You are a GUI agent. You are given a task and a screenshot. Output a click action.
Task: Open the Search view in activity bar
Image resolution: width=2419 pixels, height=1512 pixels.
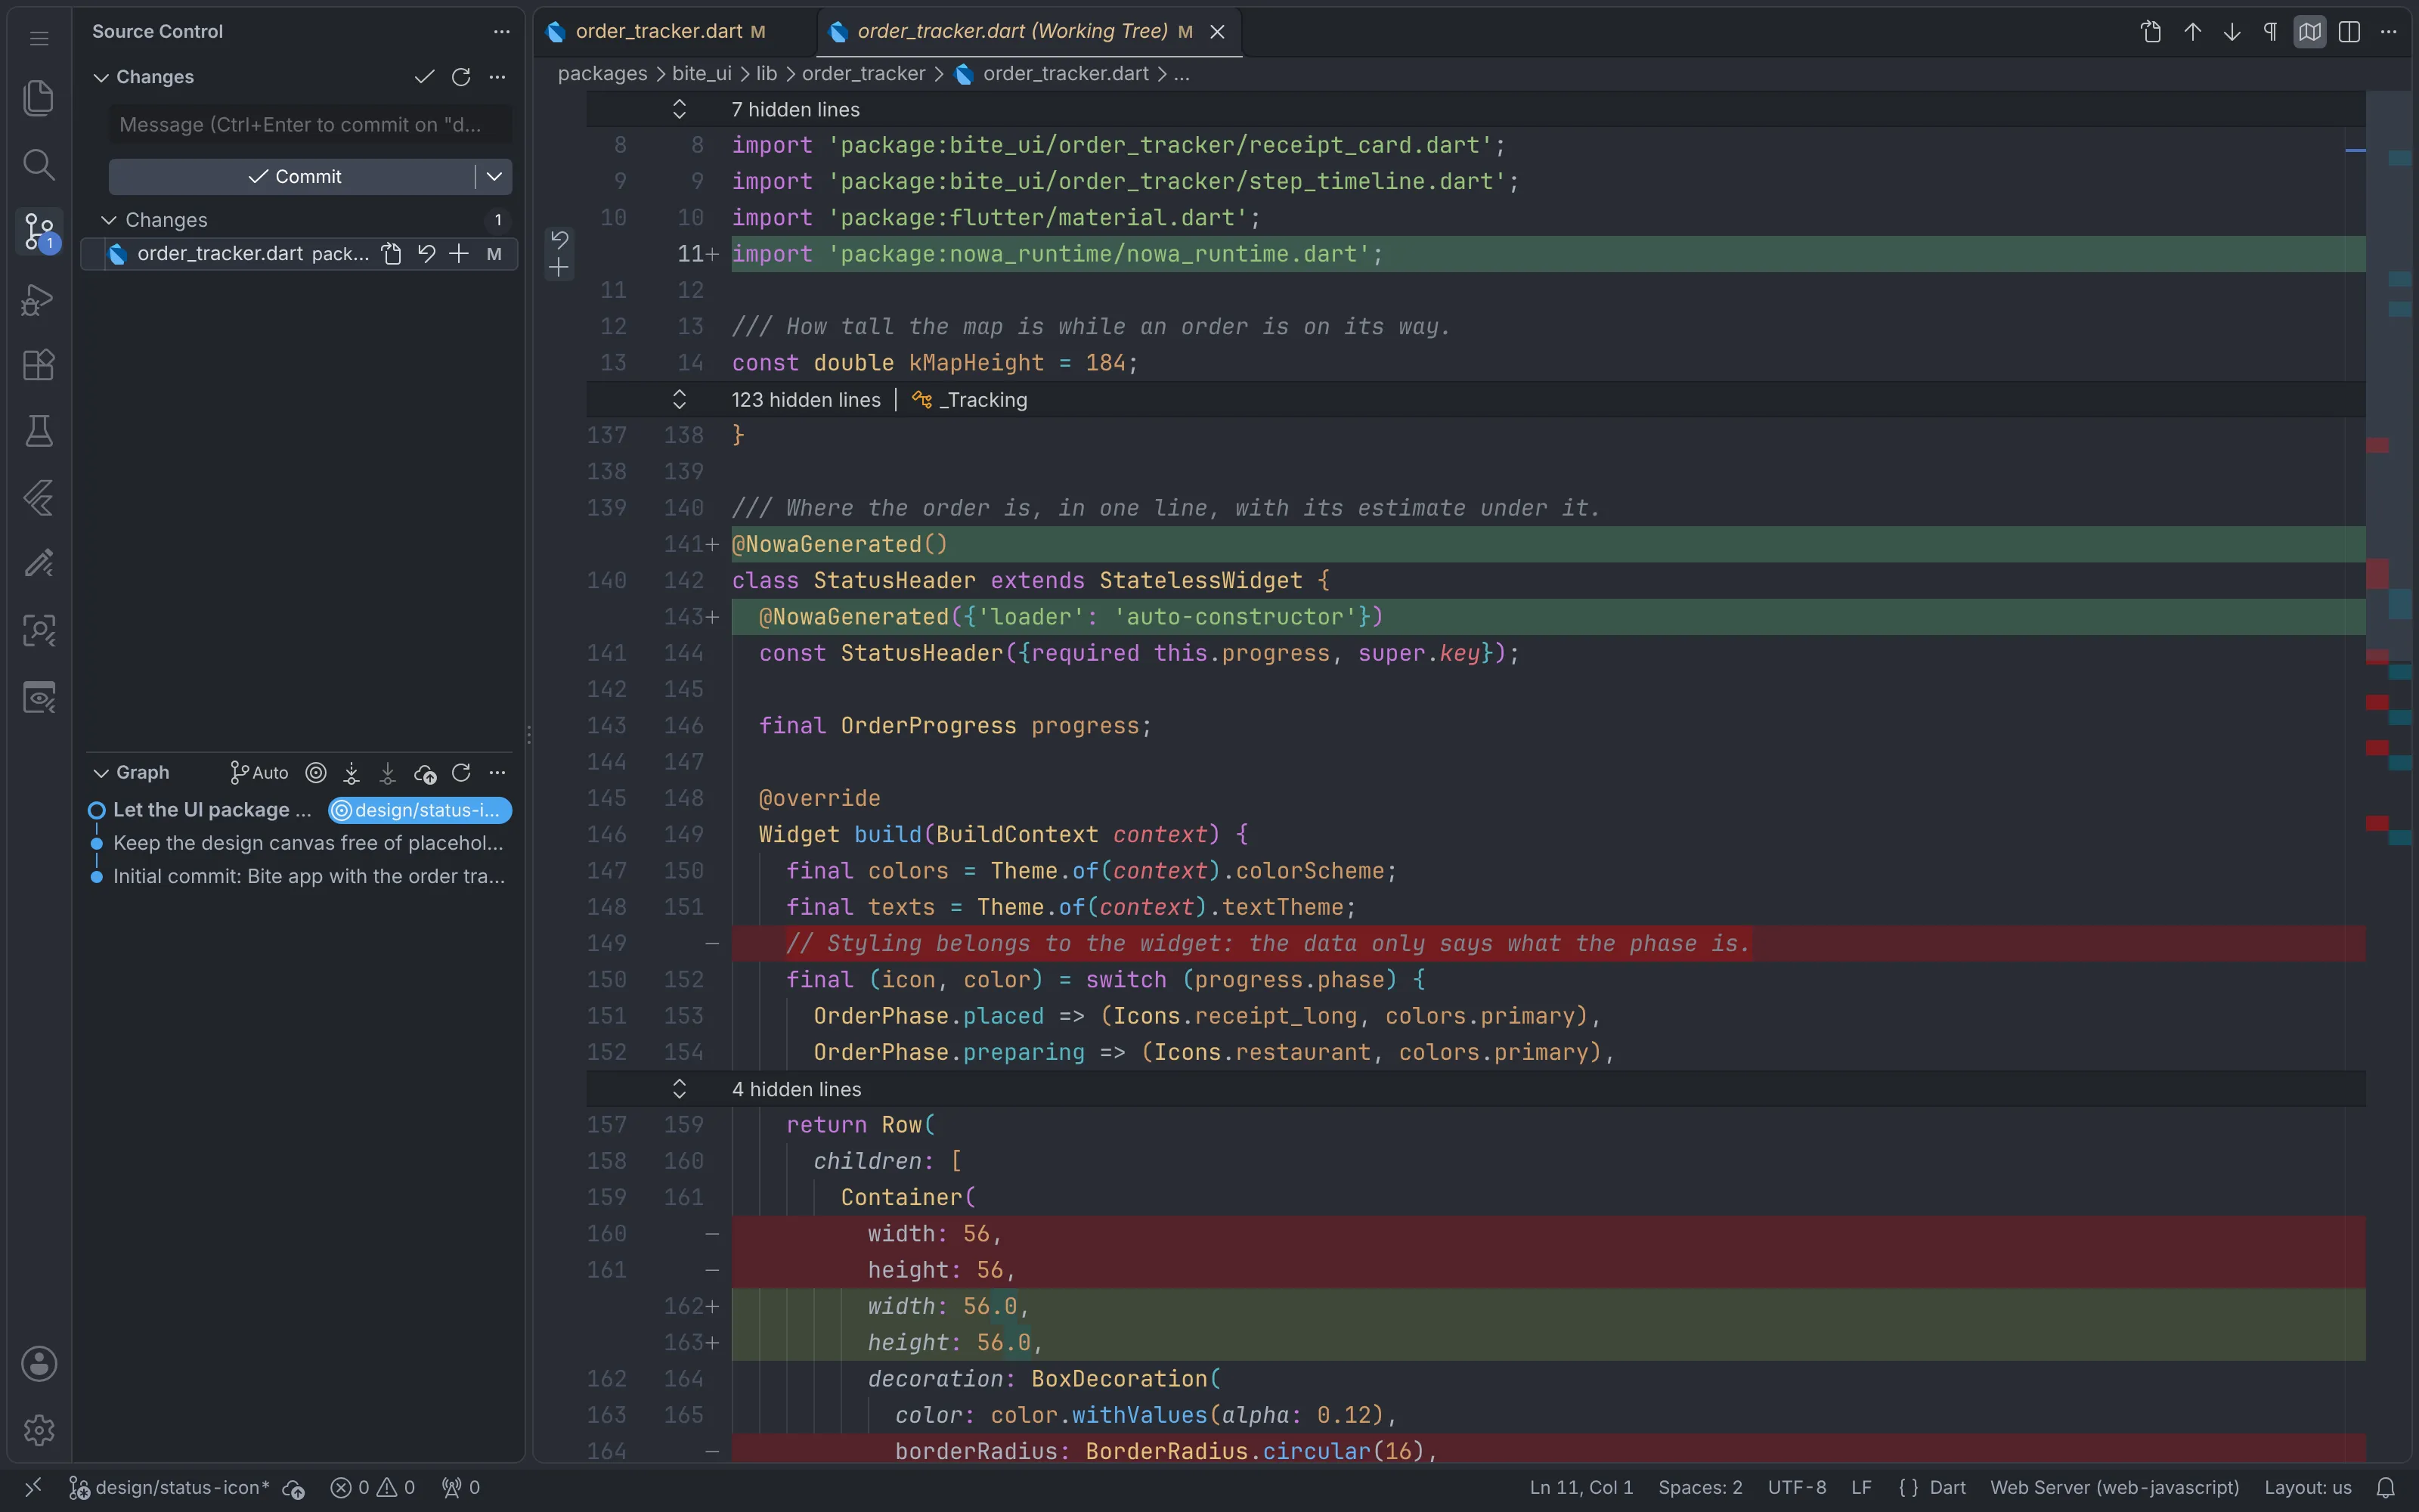(x=39, y=164)
